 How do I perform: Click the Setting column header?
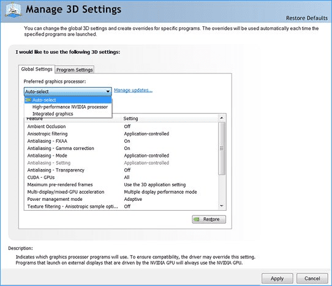point(170,119)
